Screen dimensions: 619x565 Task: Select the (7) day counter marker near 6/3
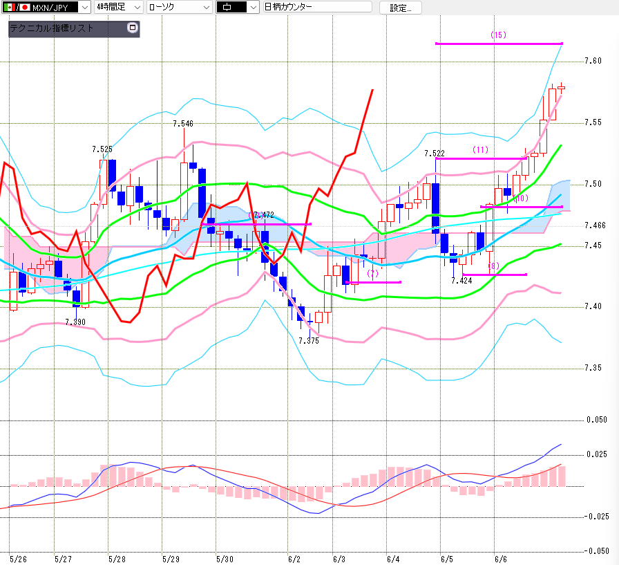372,273
